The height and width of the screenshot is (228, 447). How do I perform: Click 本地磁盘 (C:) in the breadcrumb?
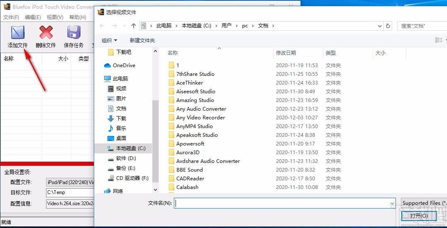coord(196,26)
